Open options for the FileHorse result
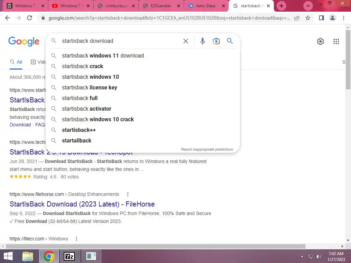 (128, 194)
